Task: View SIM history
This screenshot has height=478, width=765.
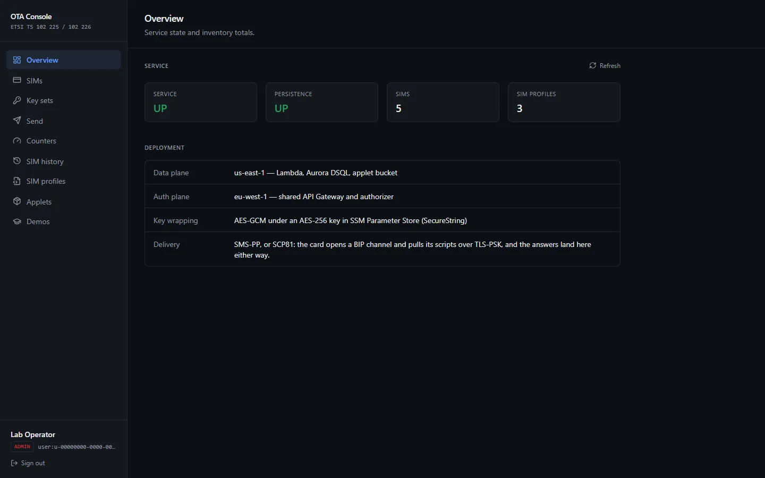Action: tap(64, 161)
